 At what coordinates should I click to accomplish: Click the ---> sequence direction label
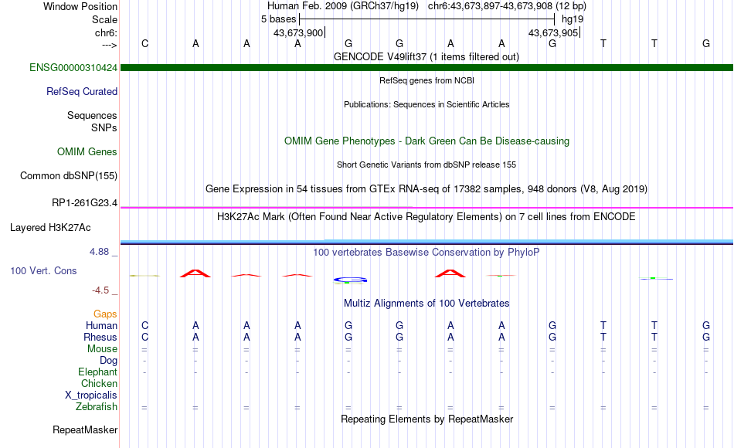point(109,45)
